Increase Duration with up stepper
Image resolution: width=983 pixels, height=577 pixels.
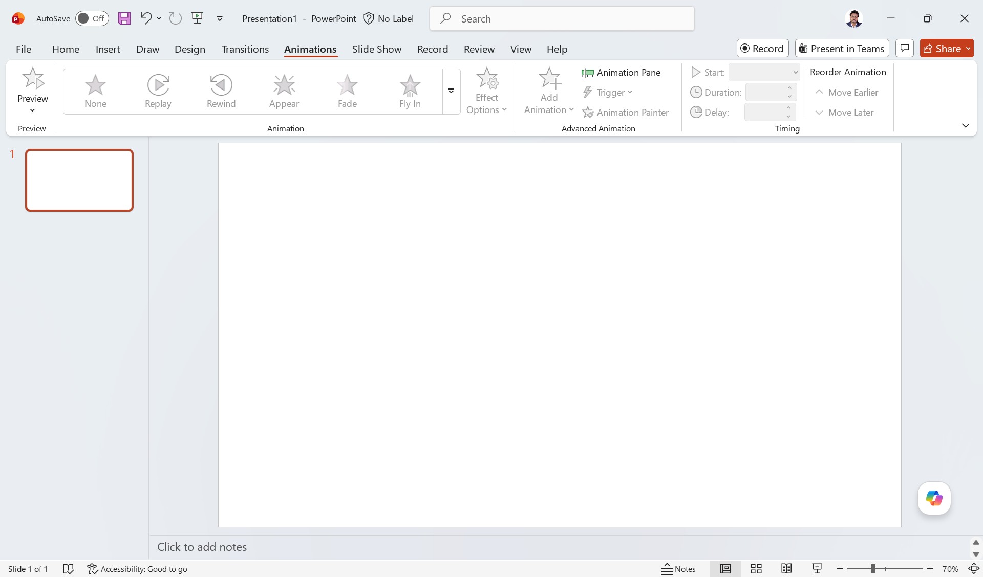[x=790, y=88]
